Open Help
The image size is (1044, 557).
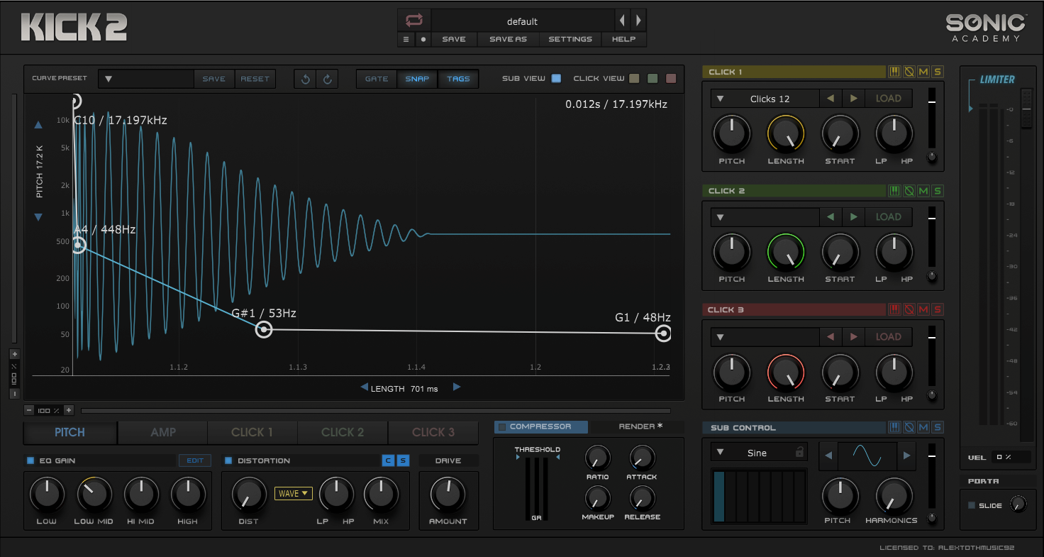[x=624, y=39]
